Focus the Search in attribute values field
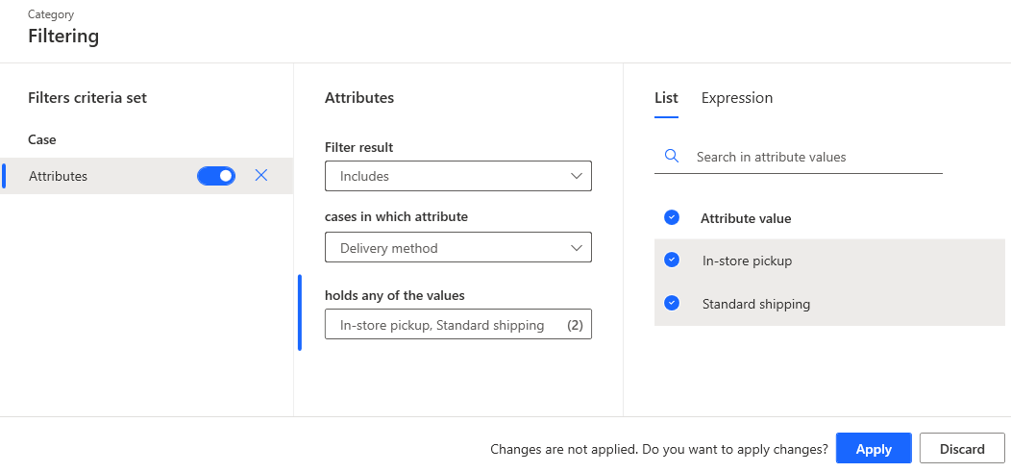This screenshot has height=472, width=1011. pos(817,157)
